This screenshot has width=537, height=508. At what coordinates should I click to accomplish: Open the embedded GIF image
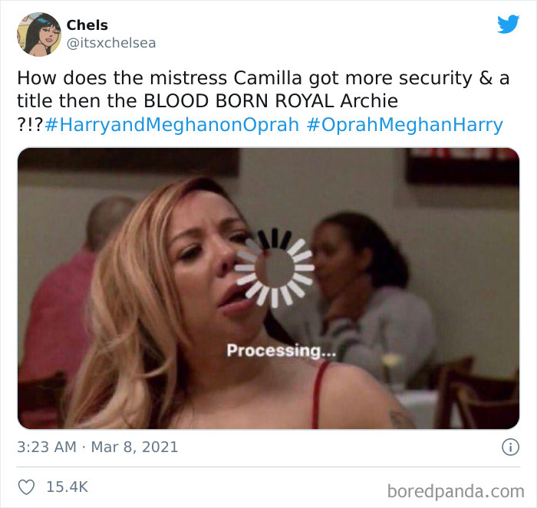pos(268,288)
